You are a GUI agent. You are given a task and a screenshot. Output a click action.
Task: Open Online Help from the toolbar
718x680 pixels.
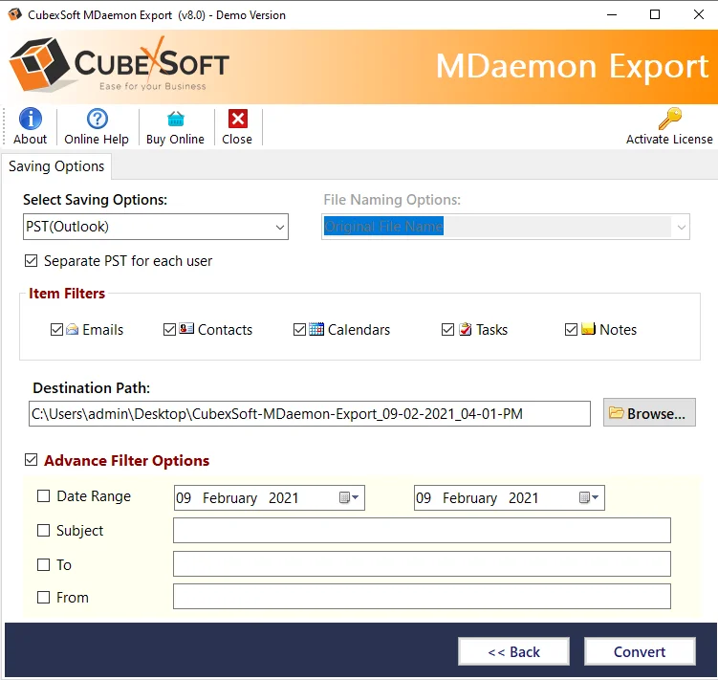(x=97, y=120)
